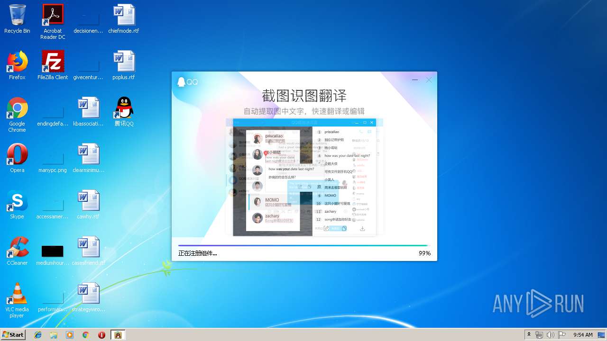Minimize the QQ installer window
This screenshot has width=607, height=341.
click(415, 80)
